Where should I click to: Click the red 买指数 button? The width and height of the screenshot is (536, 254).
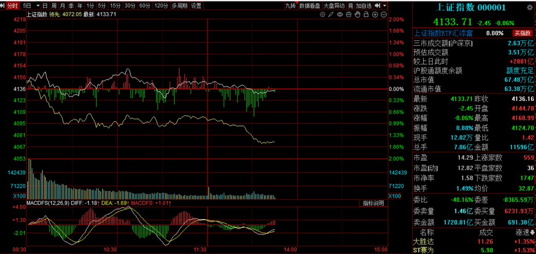click(523, 33)
